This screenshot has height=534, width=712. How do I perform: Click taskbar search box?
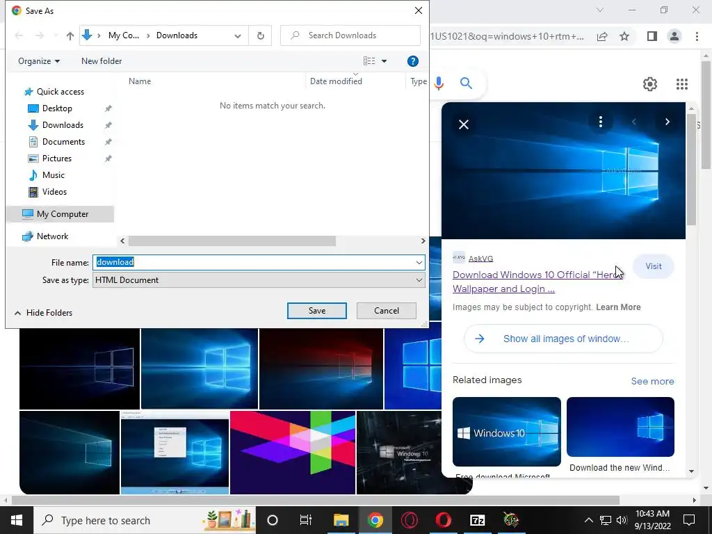(x=145, y=520)
